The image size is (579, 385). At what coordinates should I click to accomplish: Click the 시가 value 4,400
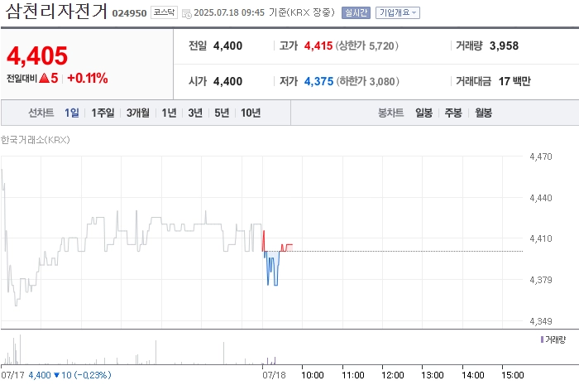point(227,81)
